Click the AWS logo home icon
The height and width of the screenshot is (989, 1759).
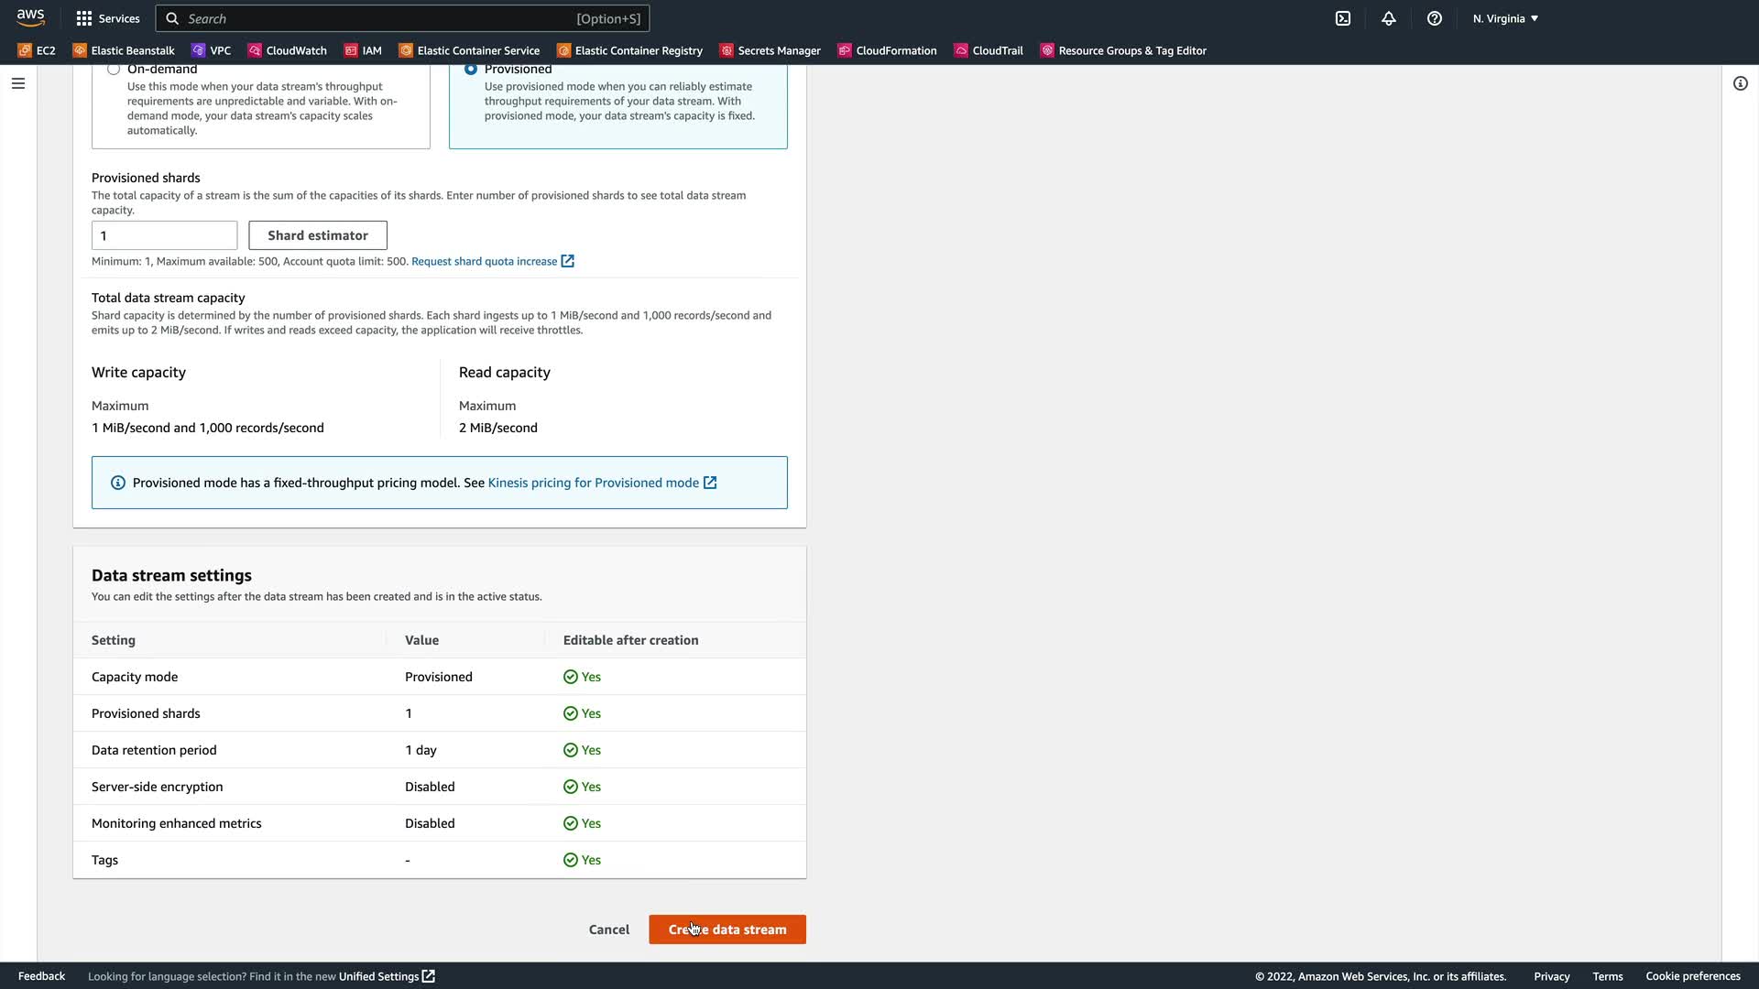tap(30, 17)
